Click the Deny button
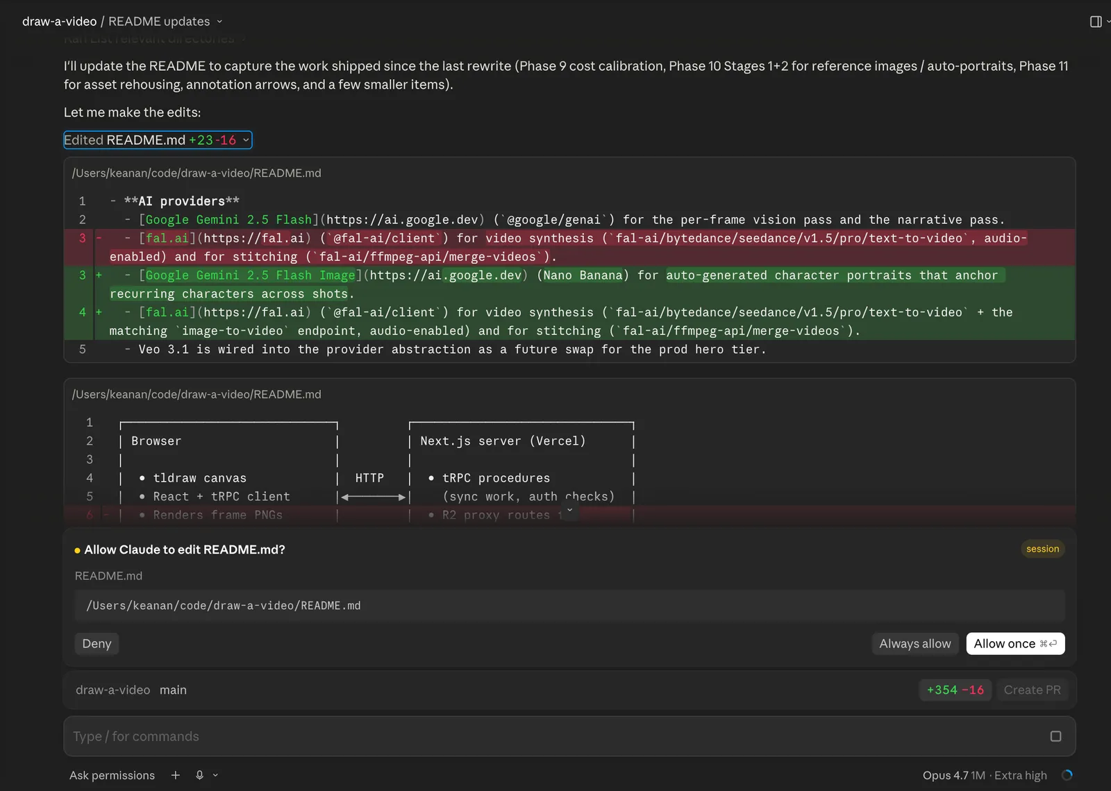This screenshot has width=1111, height=791. pos(97,644)
